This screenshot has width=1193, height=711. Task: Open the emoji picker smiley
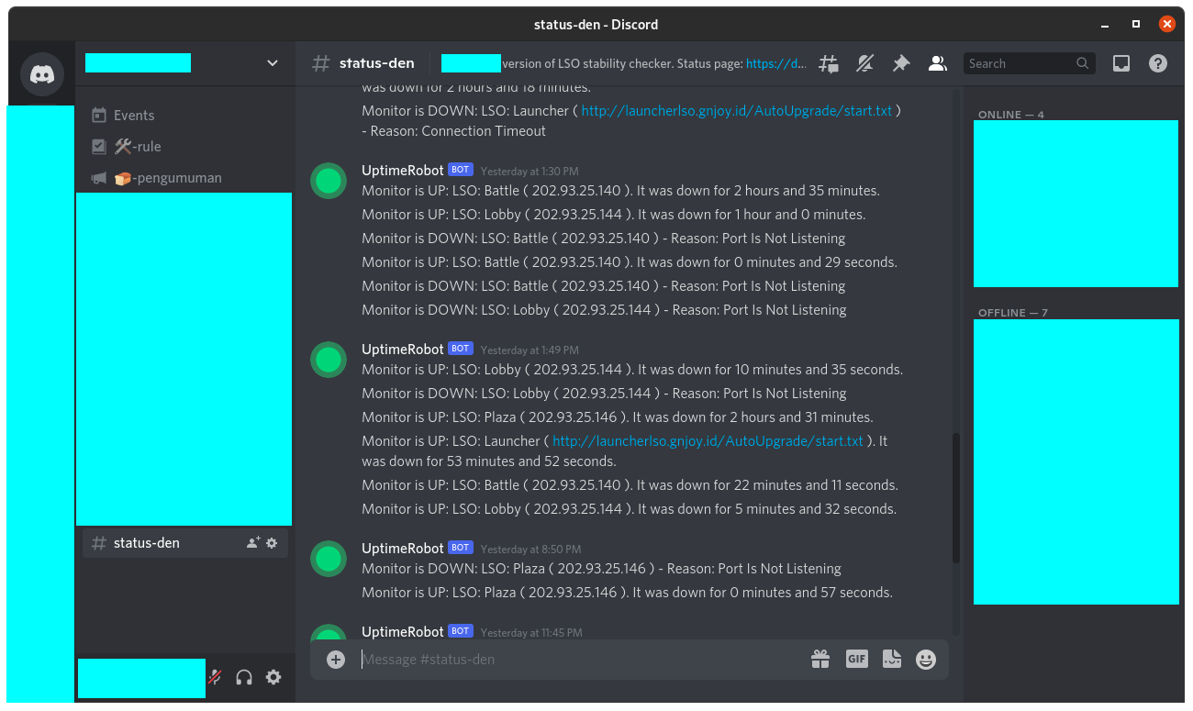926,659
